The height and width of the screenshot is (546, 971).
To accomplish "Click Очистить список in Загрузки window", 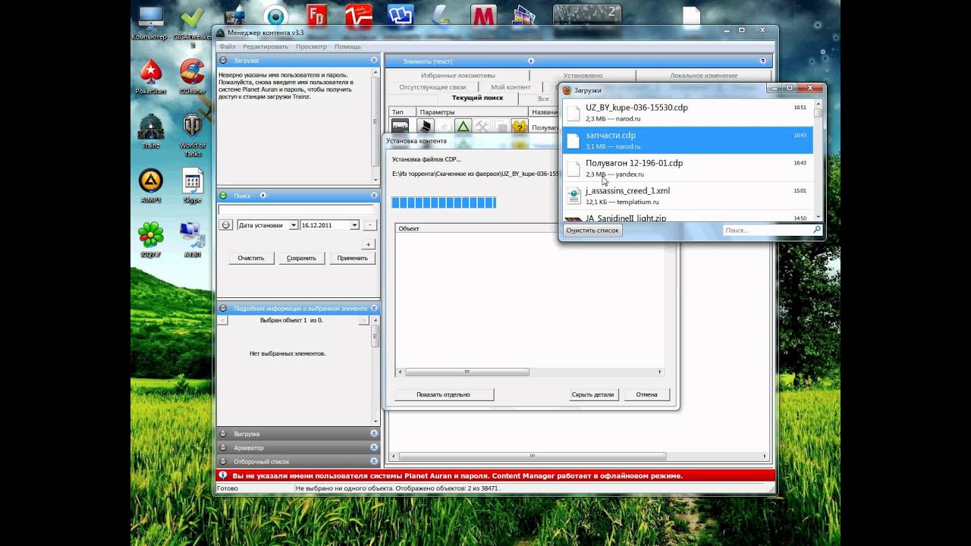I will click(x=592, y=230).
